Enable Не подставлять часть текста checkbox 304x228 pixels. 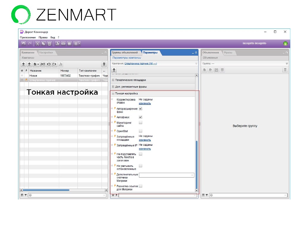(x=140, y=154)
